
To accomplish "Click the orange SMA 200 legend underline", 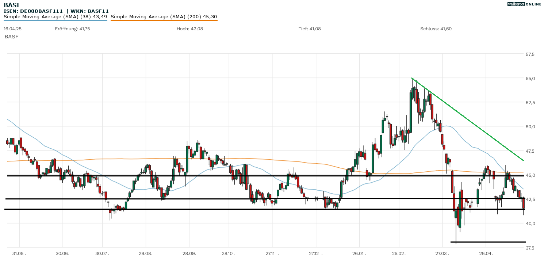I will [x=164, y=20].
